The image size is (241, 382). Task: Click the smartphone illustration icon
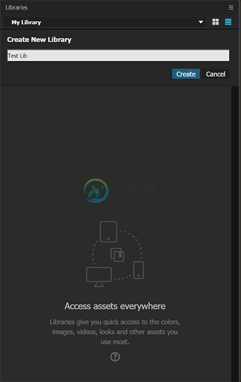point(139,270)
